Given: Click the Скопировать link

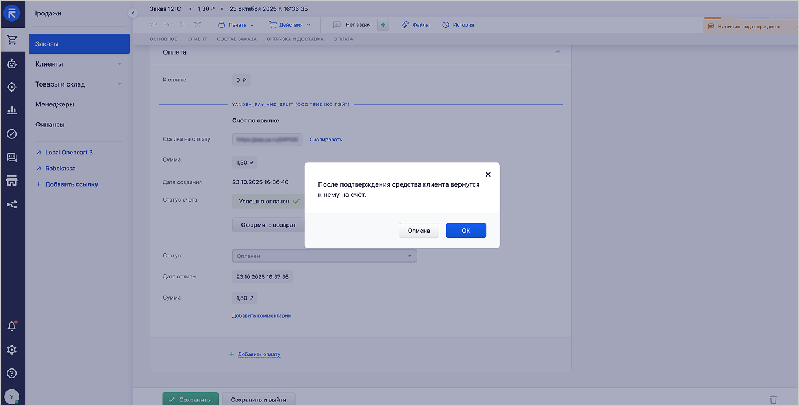Looking at the screenshot, I should point(326,140).
